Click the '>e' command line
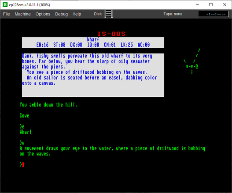The height and width of the screenshot is (193, 232). (x=22, y=126)
